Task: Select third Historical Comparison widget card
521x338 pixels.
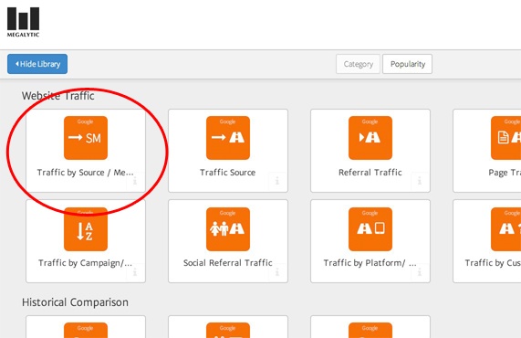Action: coord(370,327)
